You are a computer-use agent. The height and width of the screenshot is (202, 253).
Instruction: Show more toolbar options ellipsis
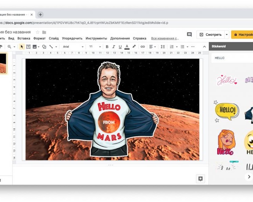point(193,47)
